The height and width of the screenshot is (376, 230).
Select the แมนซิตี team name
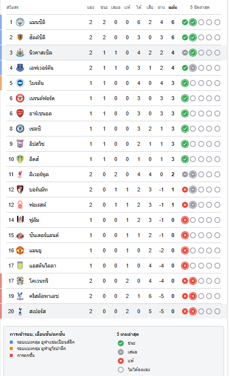tap(37, 22)
